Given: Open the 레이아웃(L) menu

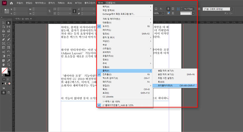Looking at the screenshot, I should 40,3.
